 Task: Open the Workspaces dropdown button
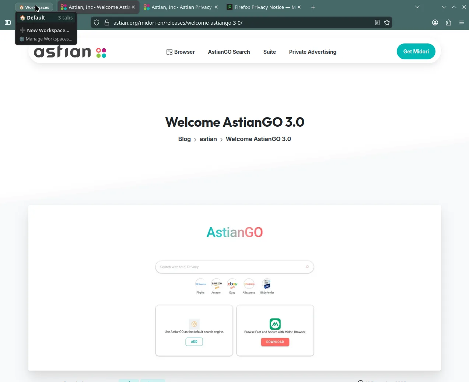[34, 7]
